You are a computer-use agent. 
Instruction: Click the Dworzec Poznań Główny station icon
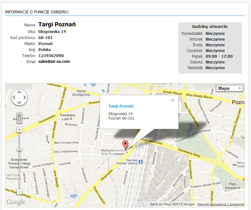[x=140, y=162]
